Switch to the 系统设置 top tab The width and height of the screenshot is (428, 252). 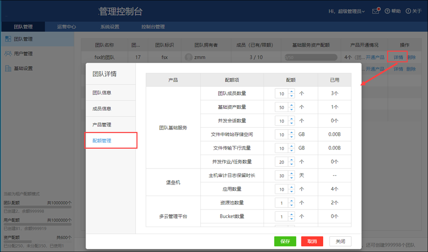[110, 27]
